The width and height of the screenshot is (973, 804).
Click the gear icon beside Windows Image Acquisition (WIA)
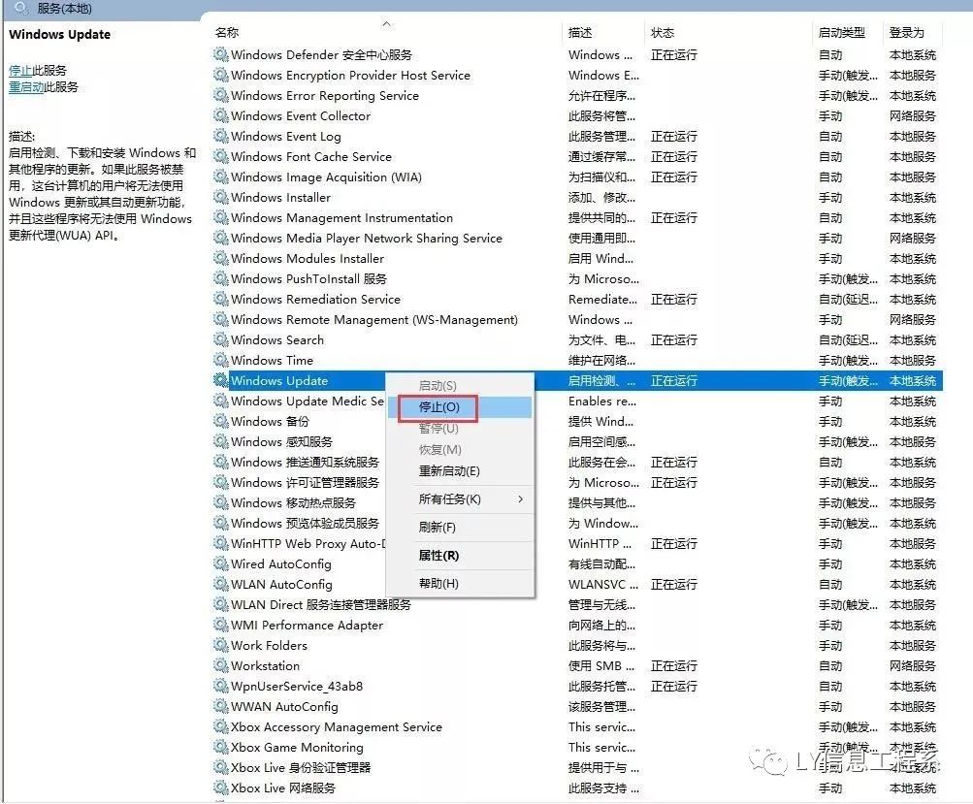pyautogui.click(x=220, y=177)
